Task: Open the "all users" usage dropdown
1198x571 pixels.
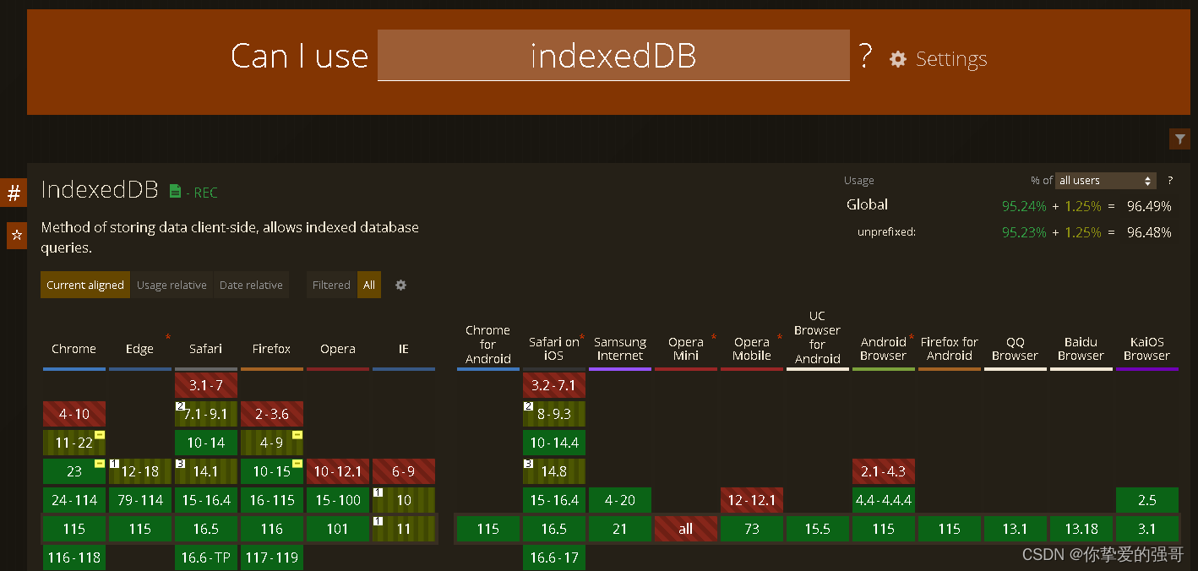Action: coord(1104,180)
